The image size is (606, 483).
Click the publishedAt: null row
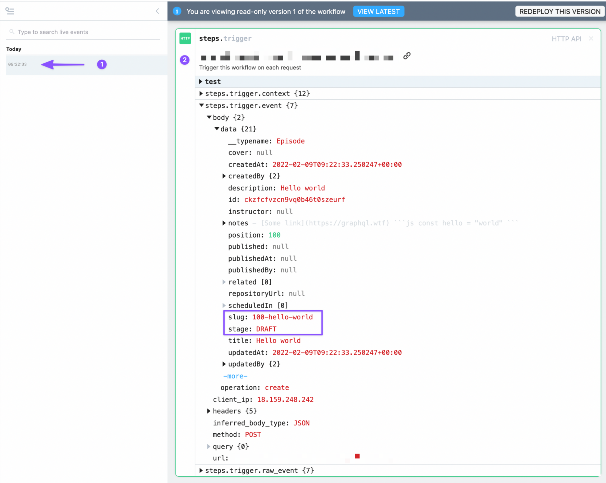point(262,258)
